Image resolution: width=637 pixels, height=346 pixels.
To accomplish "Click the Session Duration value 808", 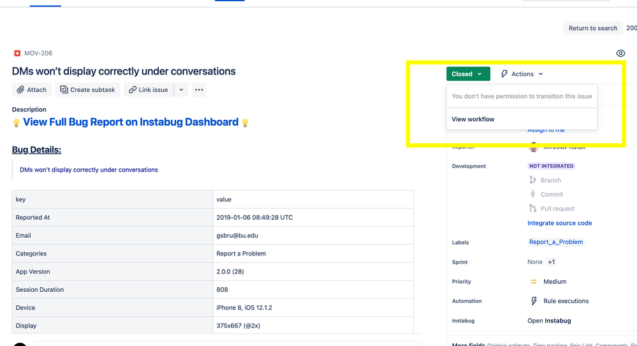I will click(x=223, y=289).
